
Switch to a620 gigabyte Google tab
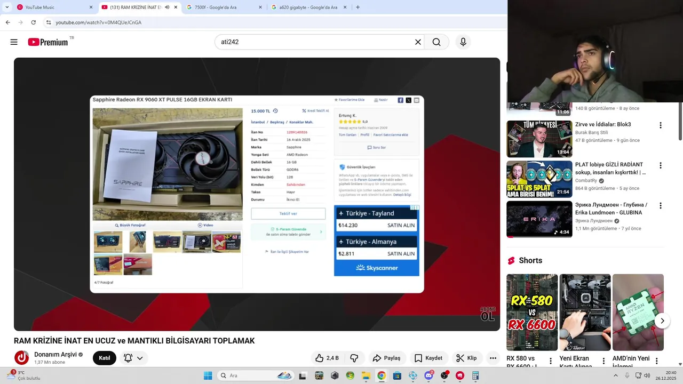tap(309, 7)
